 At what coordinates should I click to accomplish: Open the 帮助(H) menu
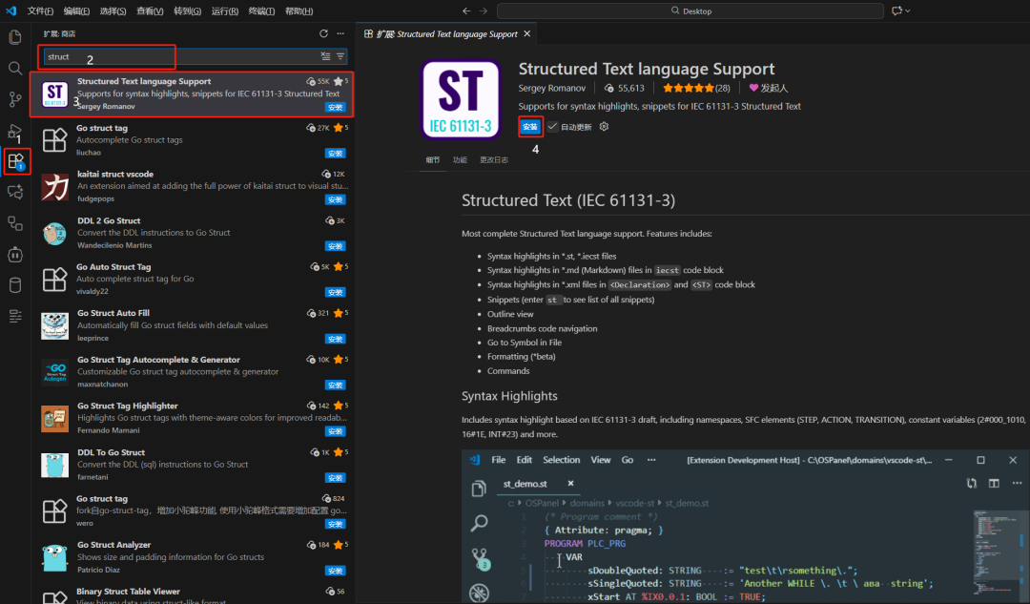point(299,10)
